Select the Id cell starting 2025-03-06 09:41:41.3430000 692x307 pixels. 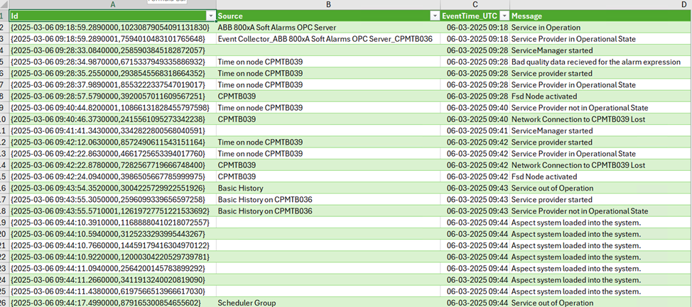point(113,130)
